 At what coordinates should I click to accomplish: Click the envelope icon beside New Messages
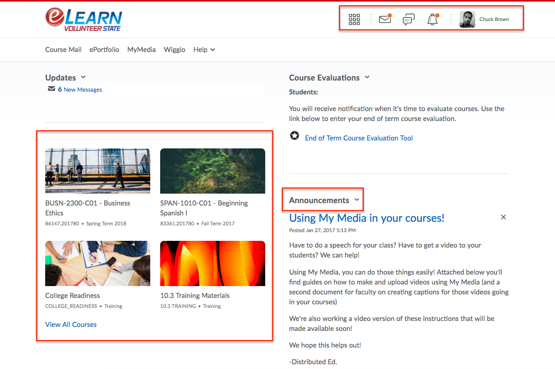tap(52, 89)
